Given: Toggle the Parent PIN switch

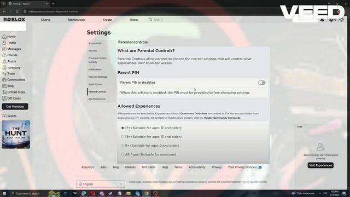Looking at the screenshot, I should pyautogui.click(x=261, y=83).
